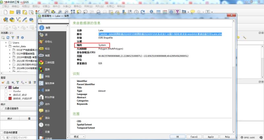The width and height of the screenshot is (264, 140).
Task: Open Processing Toolbox gear icon
Action: tap(171, 12)
